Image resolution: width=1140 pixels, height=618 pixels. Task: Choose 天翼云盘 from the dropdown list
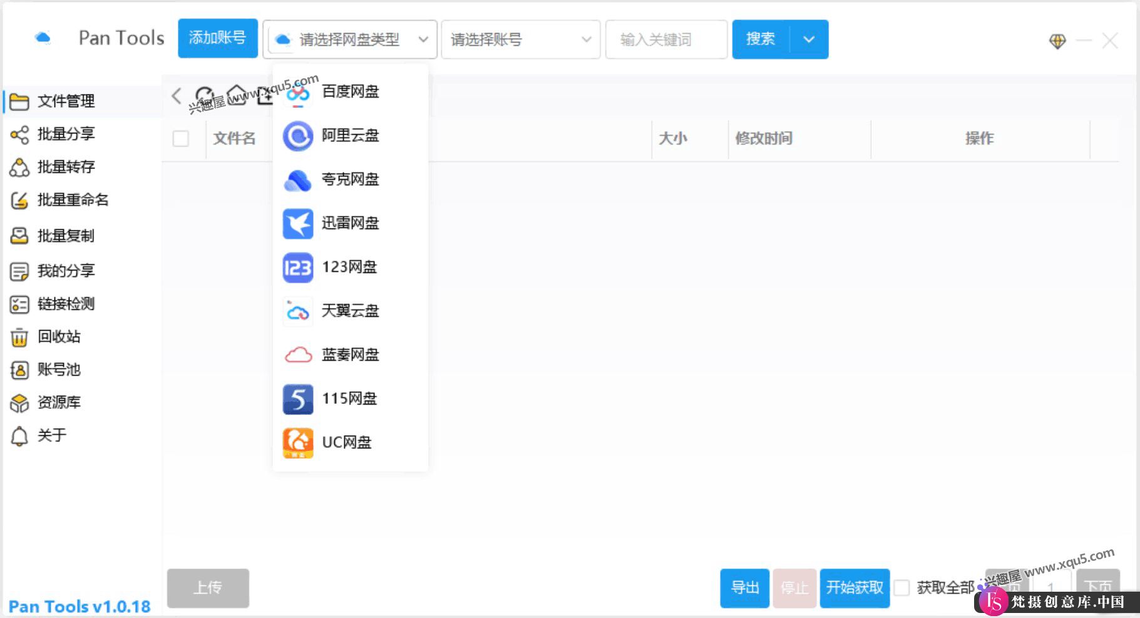point(351,311)
